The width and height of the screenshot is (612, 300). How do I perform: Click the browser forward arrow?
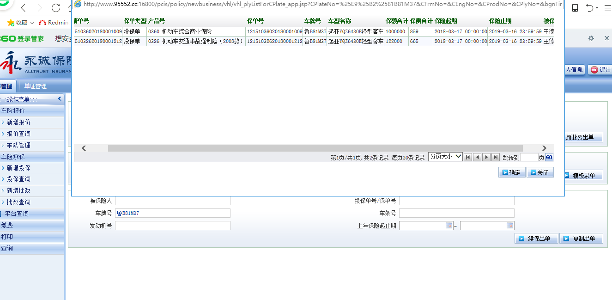tap(40, 8)
